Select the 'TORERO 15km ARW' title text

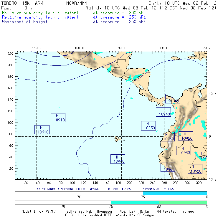[22, 3]
